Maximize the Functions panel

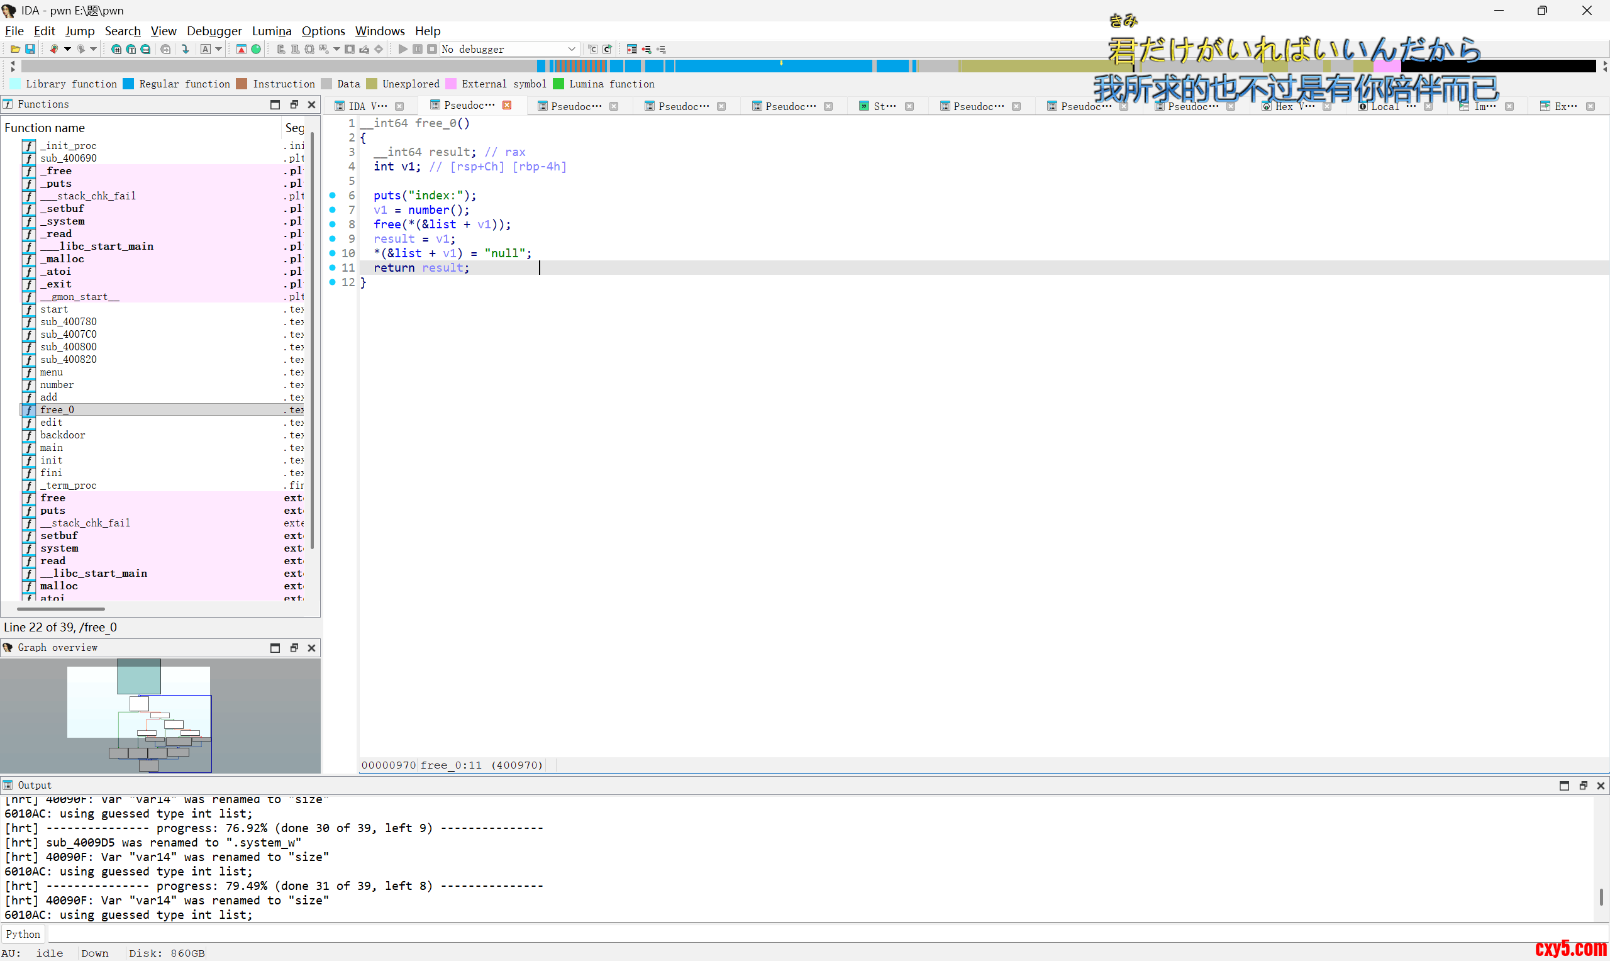(x=275, y=104)
